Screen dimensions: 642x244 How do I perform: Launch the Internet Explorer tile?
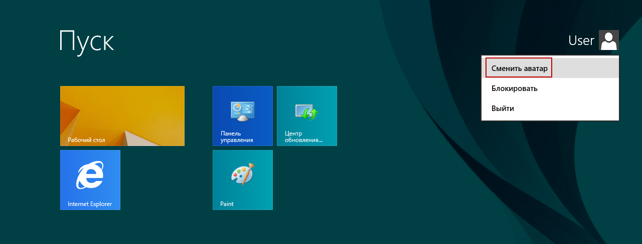click(x=90, y=180)
